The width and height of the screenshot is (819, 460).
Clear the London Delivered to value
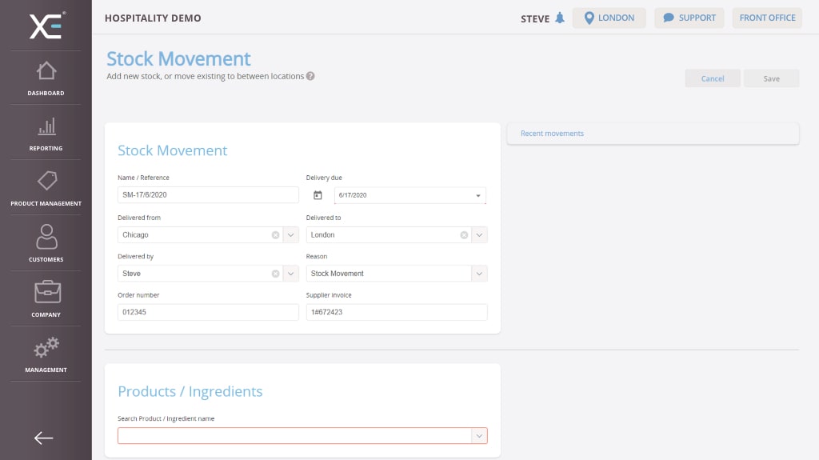(x=464, y=235)
